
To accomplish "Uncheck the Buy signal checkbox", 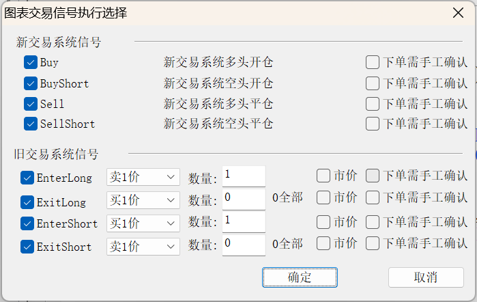I will point(31,62).
